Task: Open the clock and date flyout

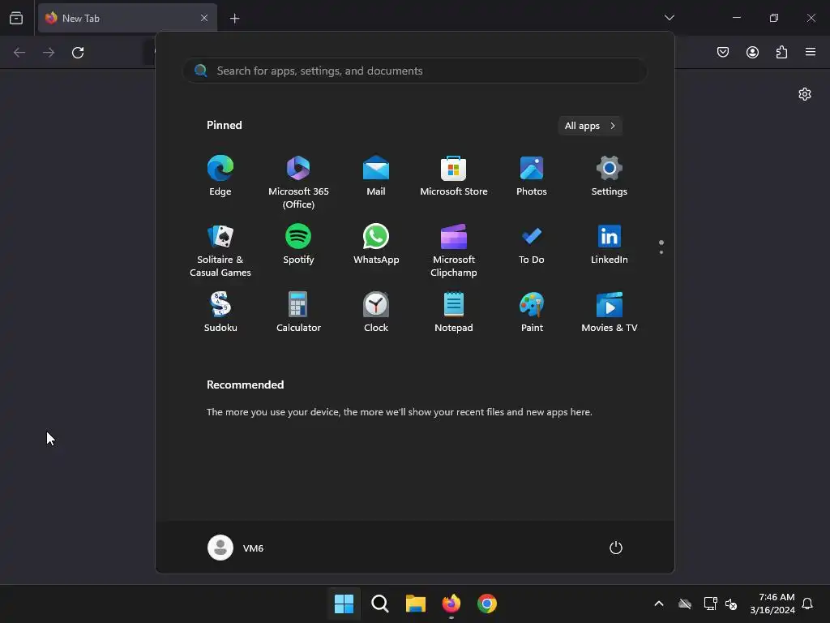Action: click(772, 604)
